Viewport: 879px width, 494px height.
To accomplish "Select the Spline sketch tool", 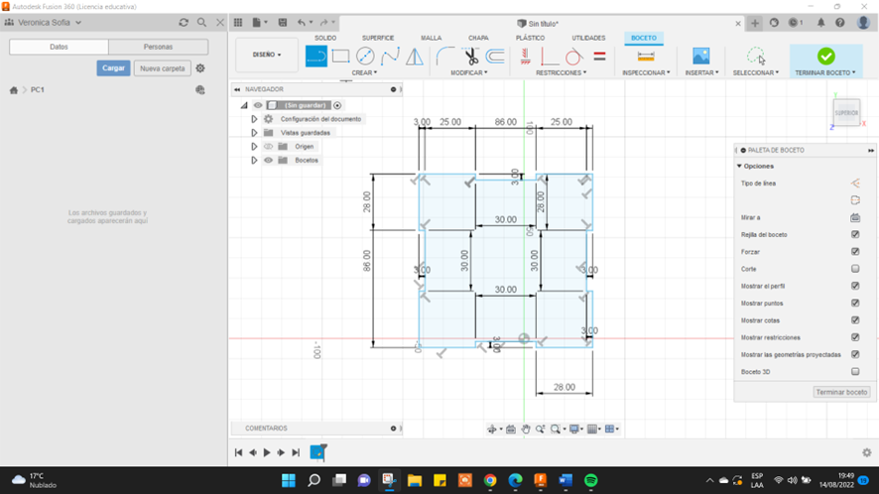I will click(390, 57).
